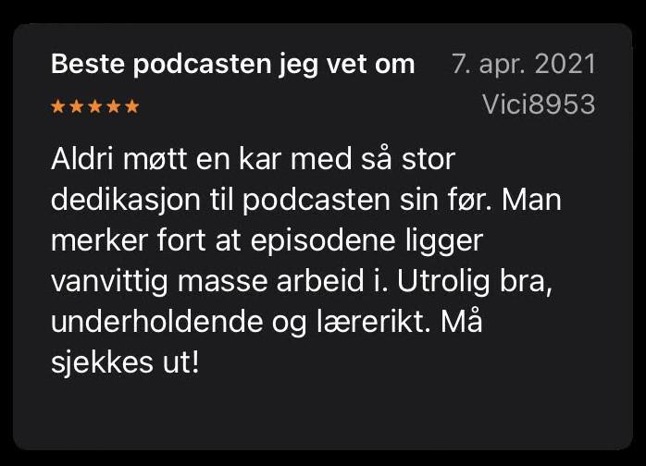646x466 pixels.
Task: Click the review date 7. apr. 2021
Action: pos(524,64)
